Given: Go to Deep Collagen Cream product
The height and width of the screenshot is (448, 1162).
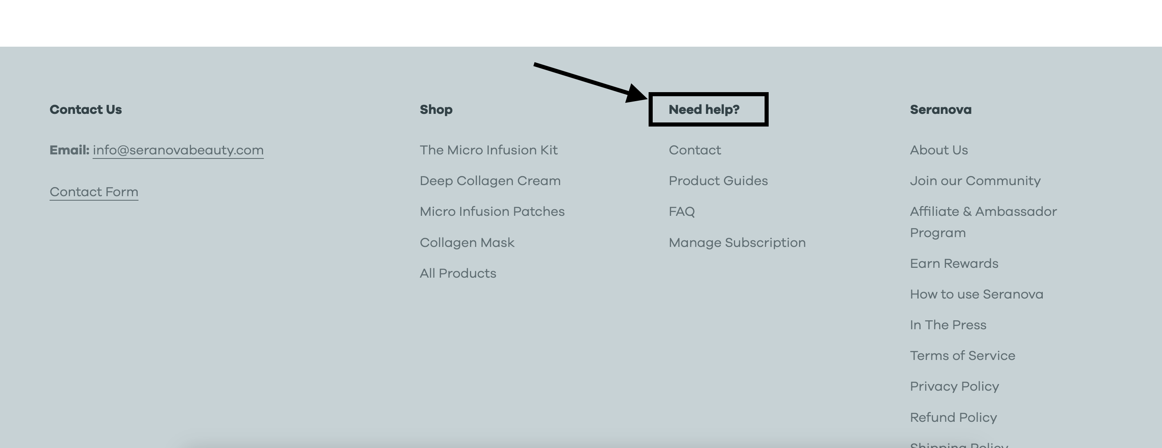Looking at the screenshot, I should click(490, 181).
